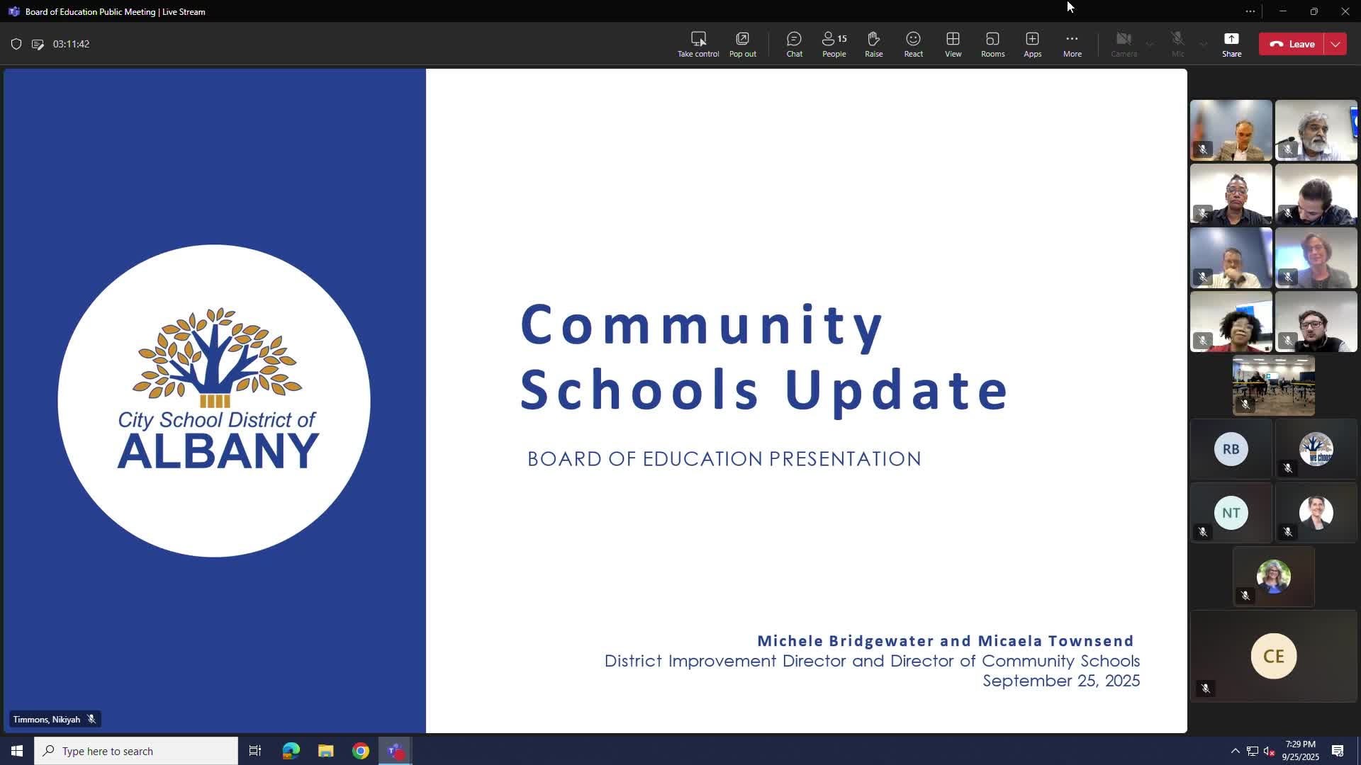
Task: Click Take control of presentation
Action: pyautogui.click(x=698, y=44)
